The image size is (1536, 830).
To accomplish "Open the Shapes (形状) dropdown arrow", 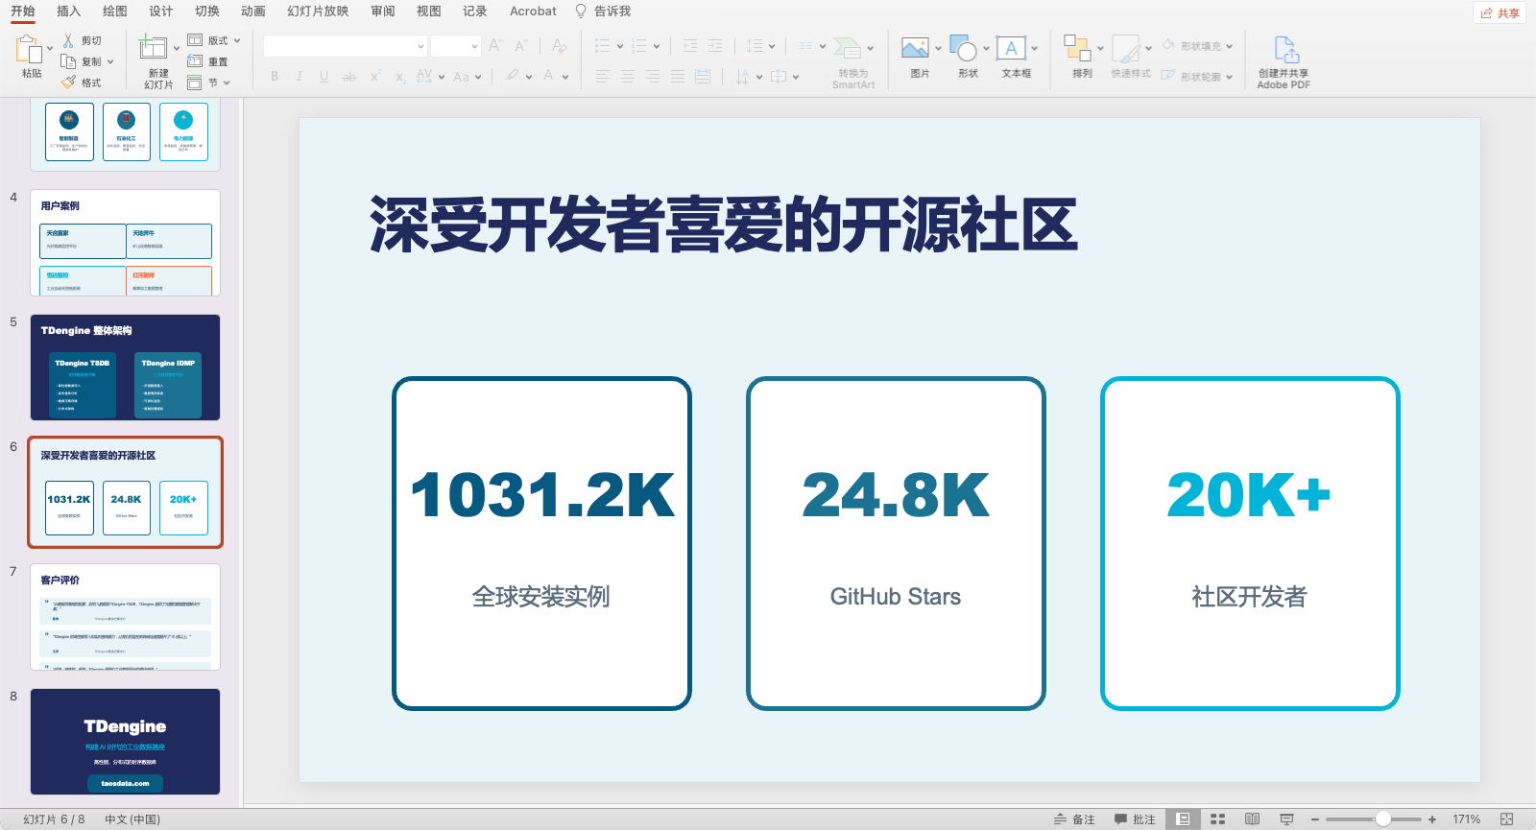I will coord(986,48).
